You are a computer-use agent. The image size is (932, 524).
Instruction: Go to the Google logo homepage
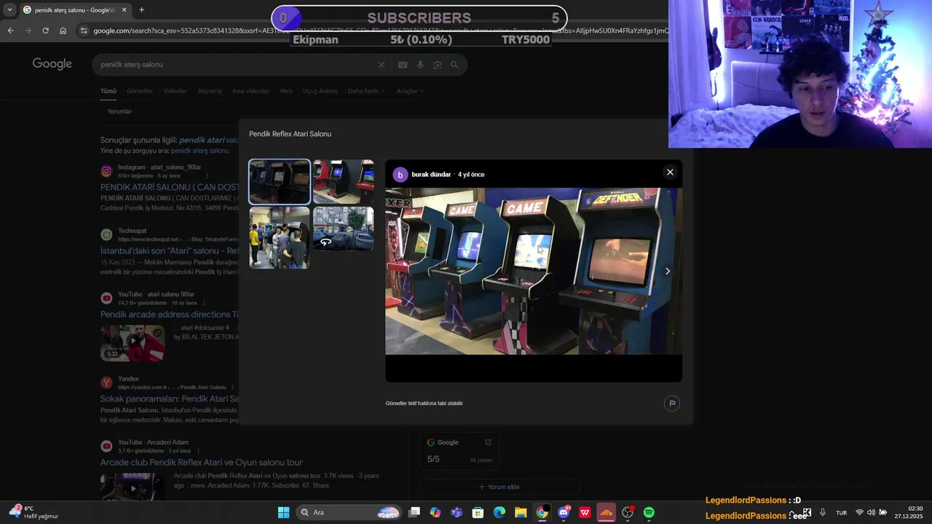(52, 64)
